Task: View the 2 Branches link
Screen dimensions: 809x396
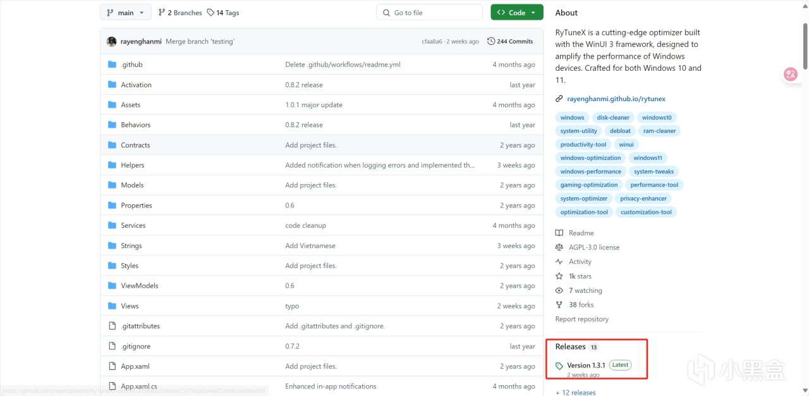Action: [180, 13]
